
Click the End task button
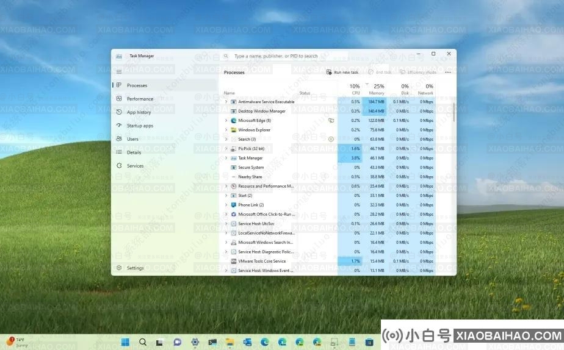380,72
